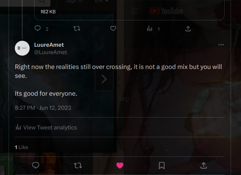Click the retweet icon on the parent tweet
241x175 pixels.
[77, 29]
